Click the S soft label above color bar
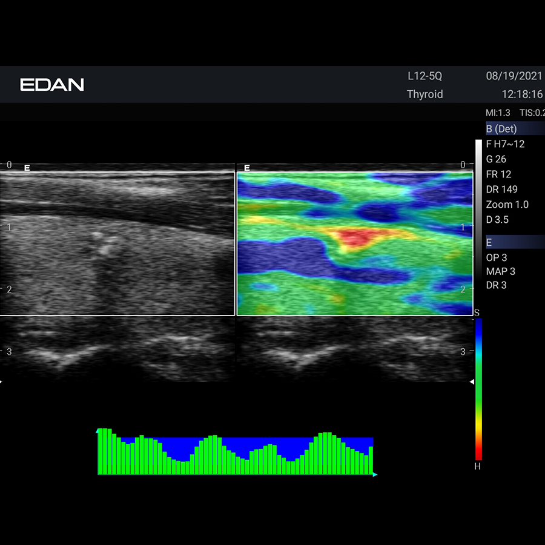 pyautogui.click(x=477, y=313)
